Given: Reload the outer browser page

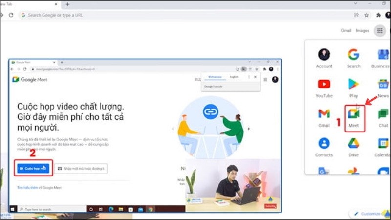Looking at the screenshot, I should (x=11, y=15).
